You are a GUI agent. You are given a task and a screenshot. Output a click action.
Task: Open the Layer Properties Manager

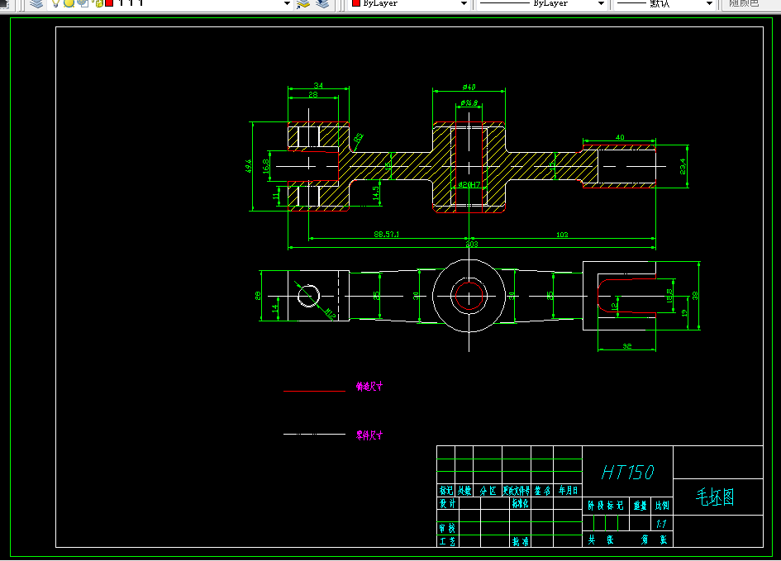(36, 3)
